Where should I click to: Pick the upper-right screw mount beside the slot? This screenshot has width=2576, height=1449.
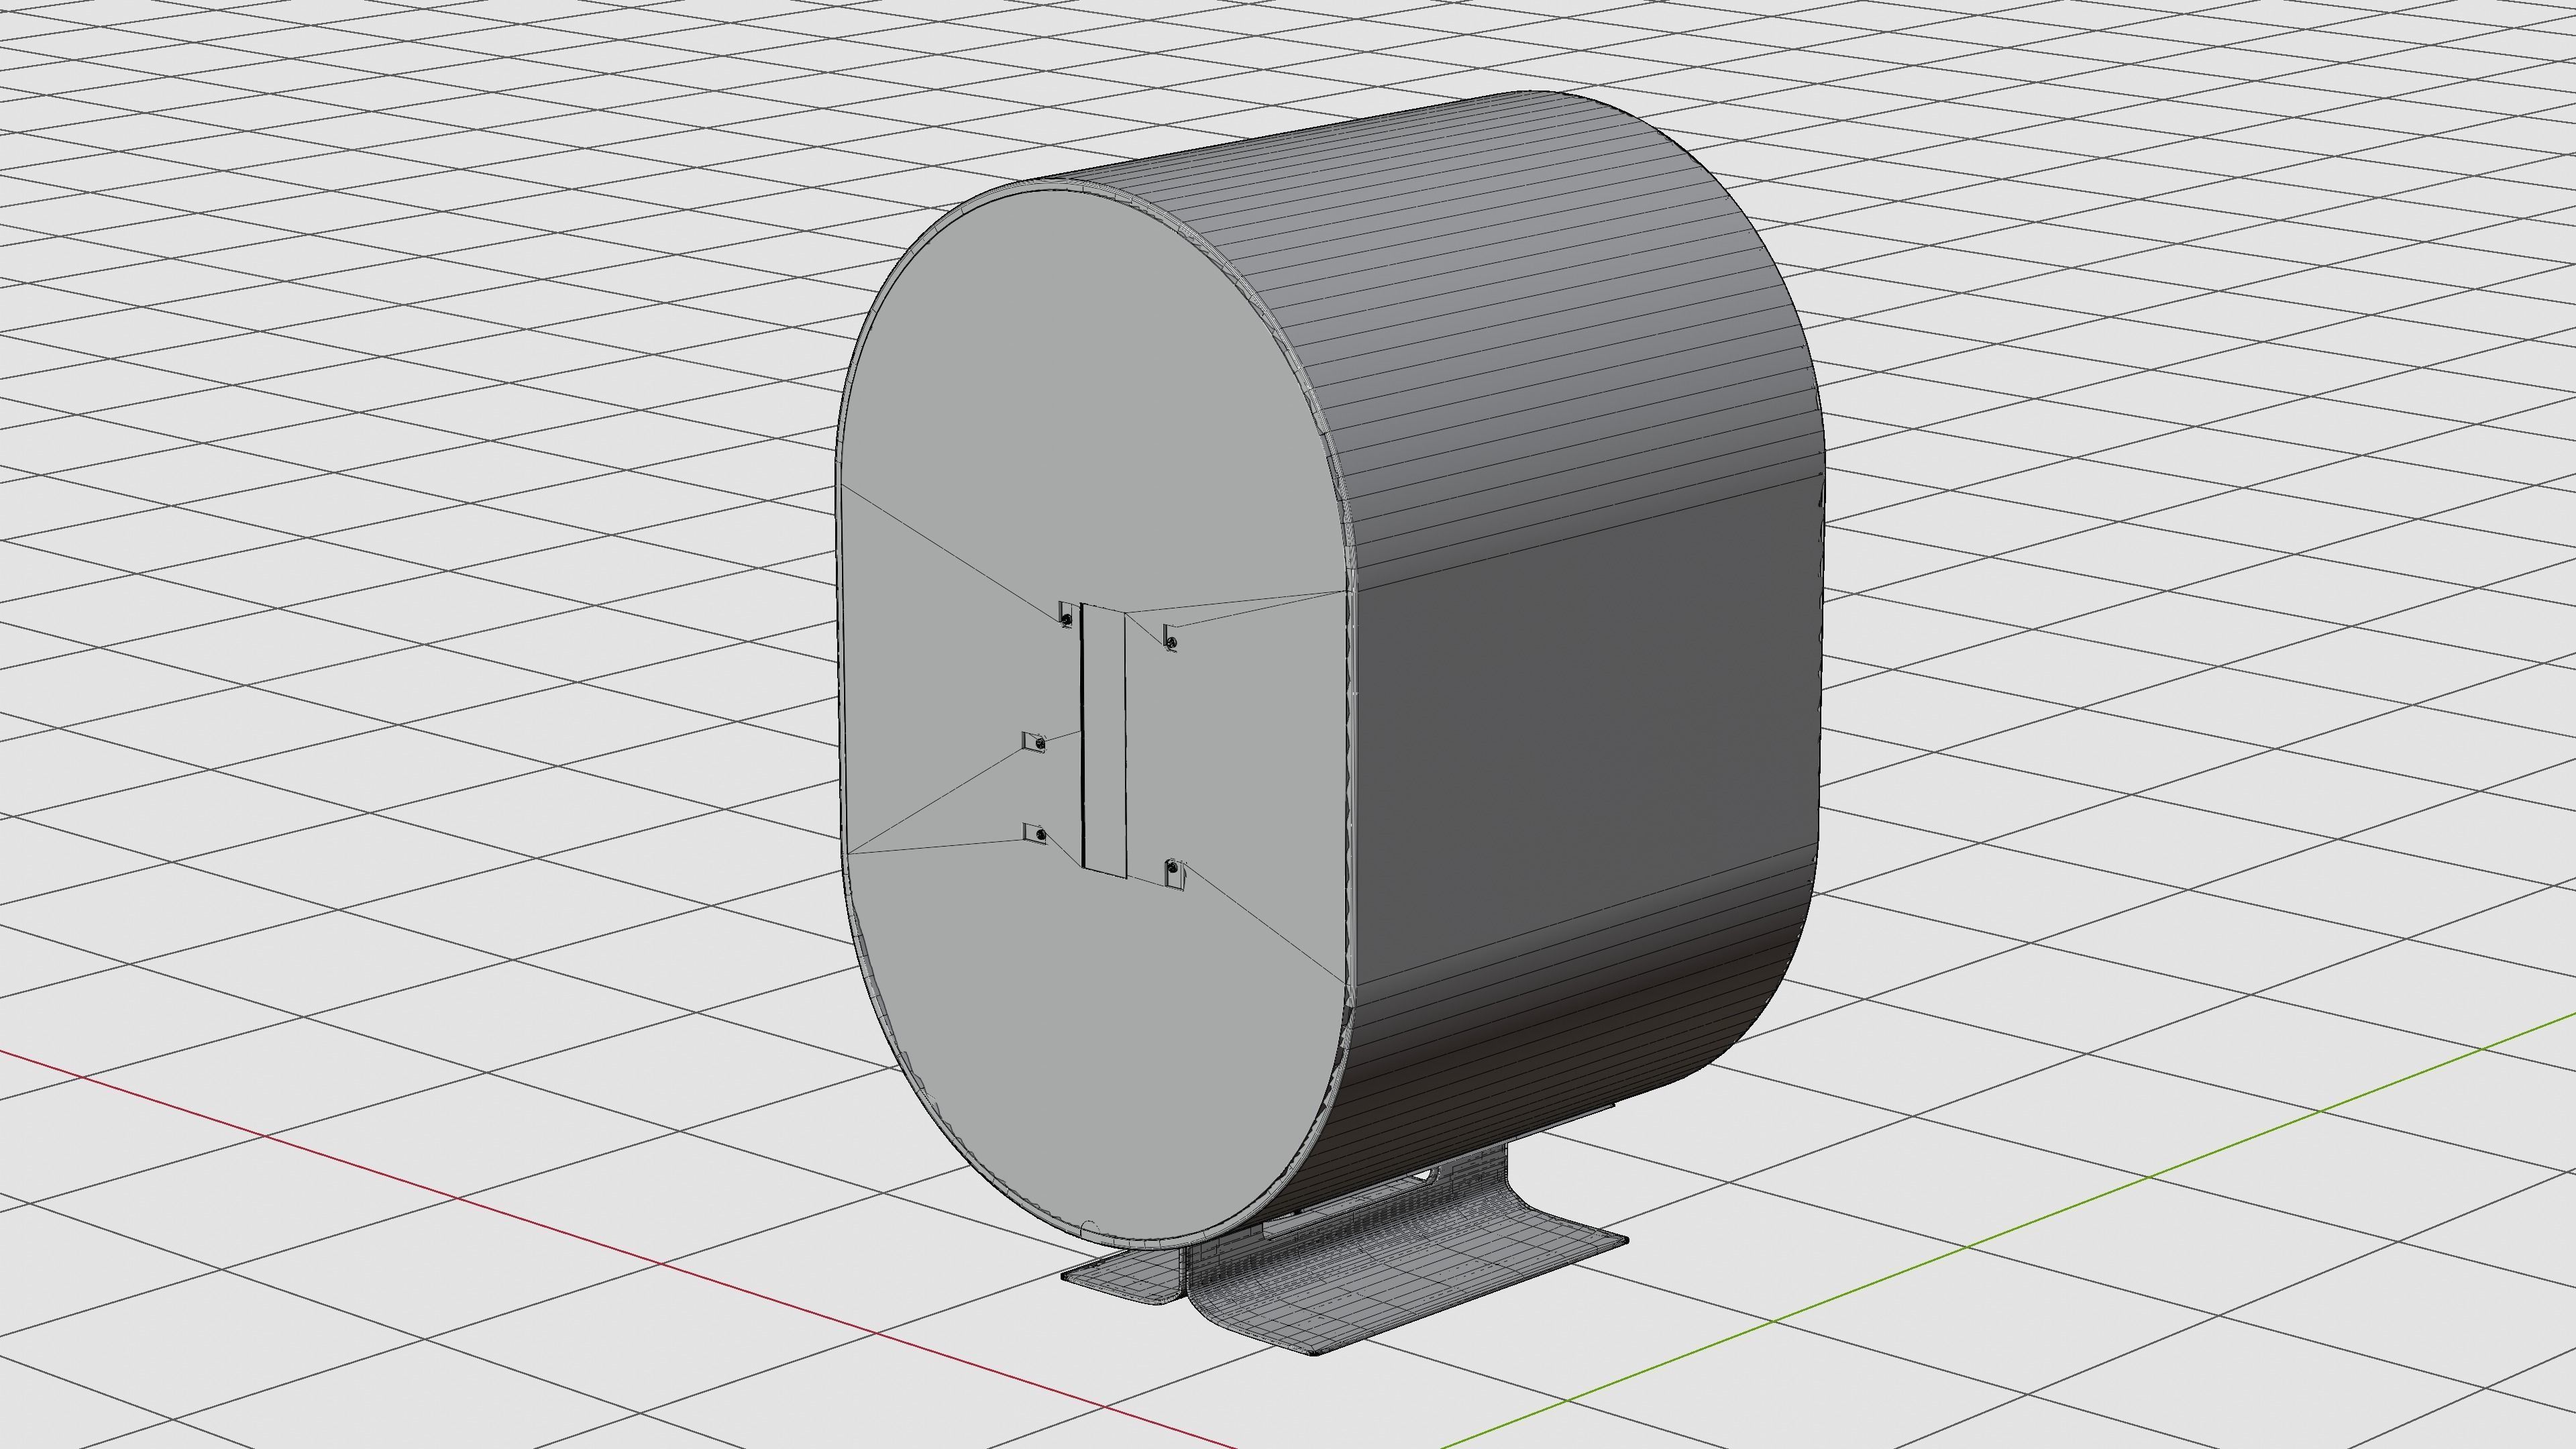1171,638
